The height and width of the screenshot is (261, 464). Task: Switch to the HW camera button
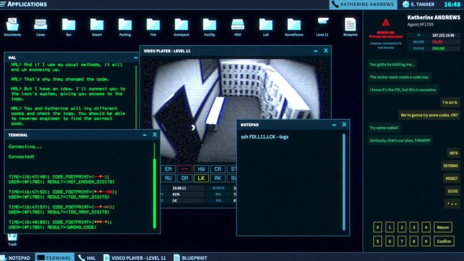click(x=201, y=169)
